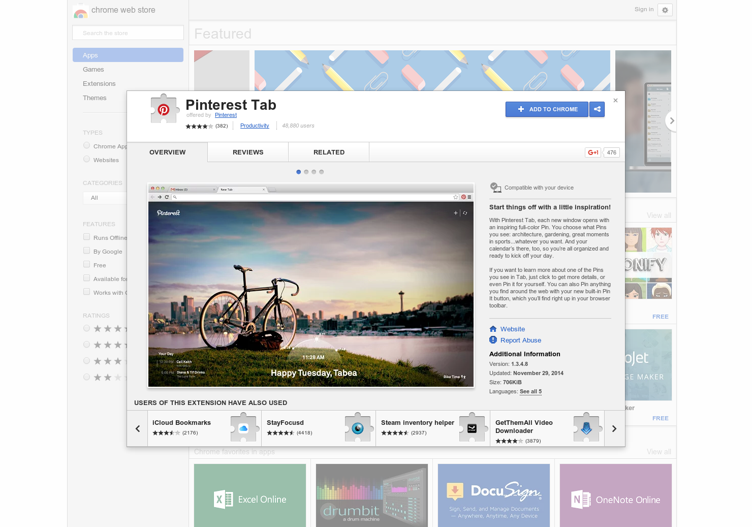Advance the suggestions carousel with right arrow

click(614, 428)
